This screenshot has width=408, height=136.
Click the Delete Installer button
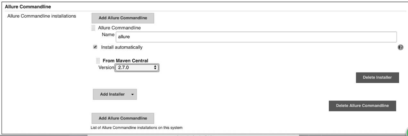coord(377,78)
